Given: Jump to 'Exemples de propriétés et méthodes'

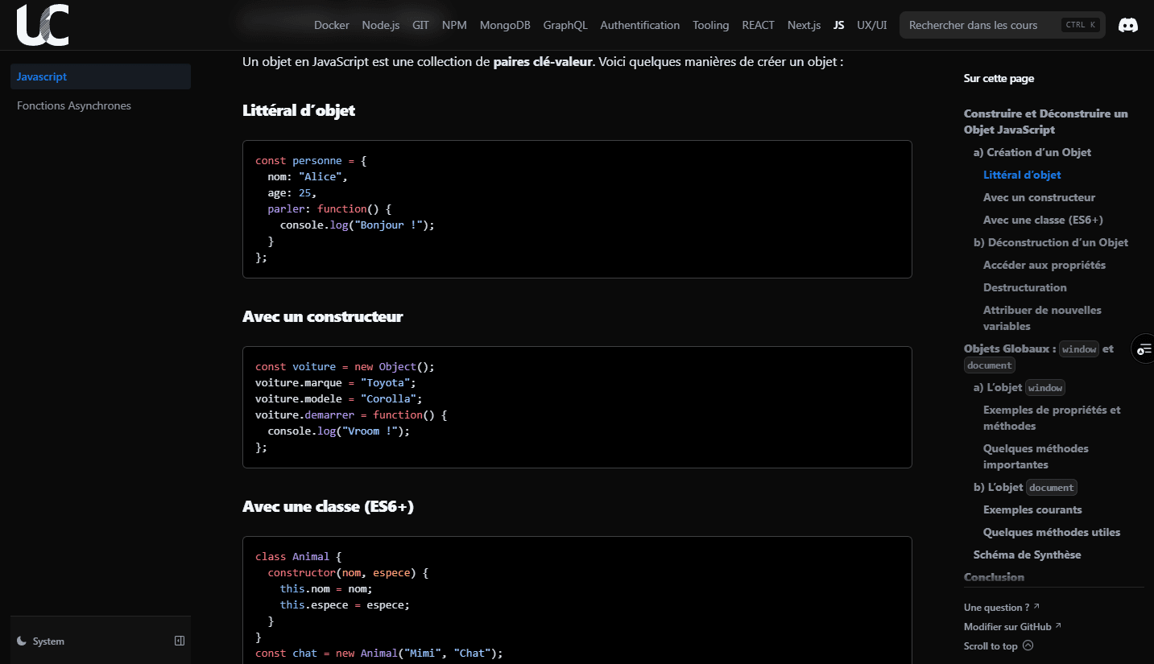Looking at the screenshot, I should [x=1052, y=418].
